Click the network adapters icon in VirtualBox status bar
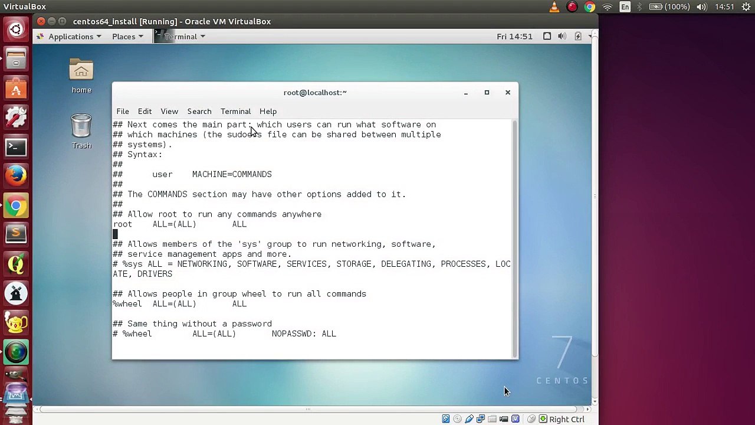Screen dimensions: 755x425 tap(481, 419)
